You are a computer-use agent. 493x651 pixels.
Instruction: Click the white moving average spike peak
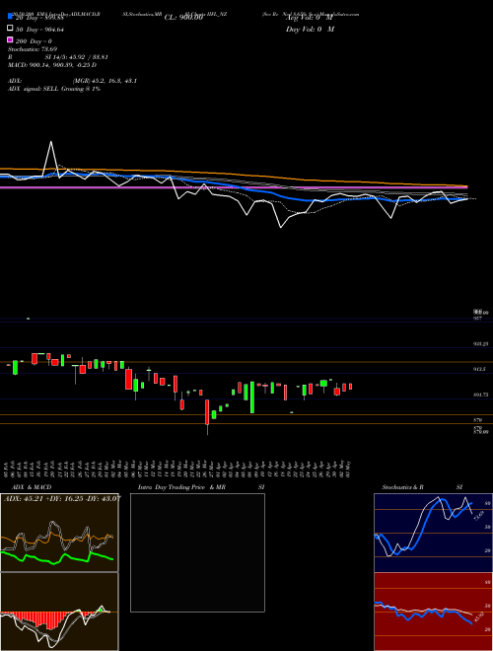click(51, 142)
